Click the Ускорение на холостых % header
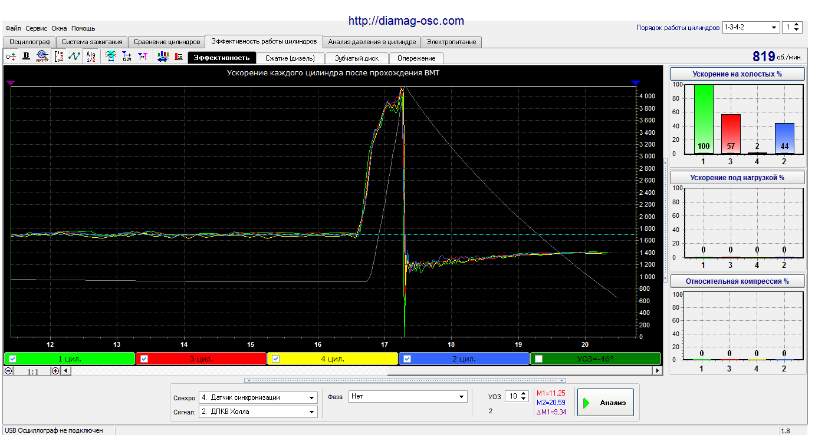 click(x=738, y=74)
